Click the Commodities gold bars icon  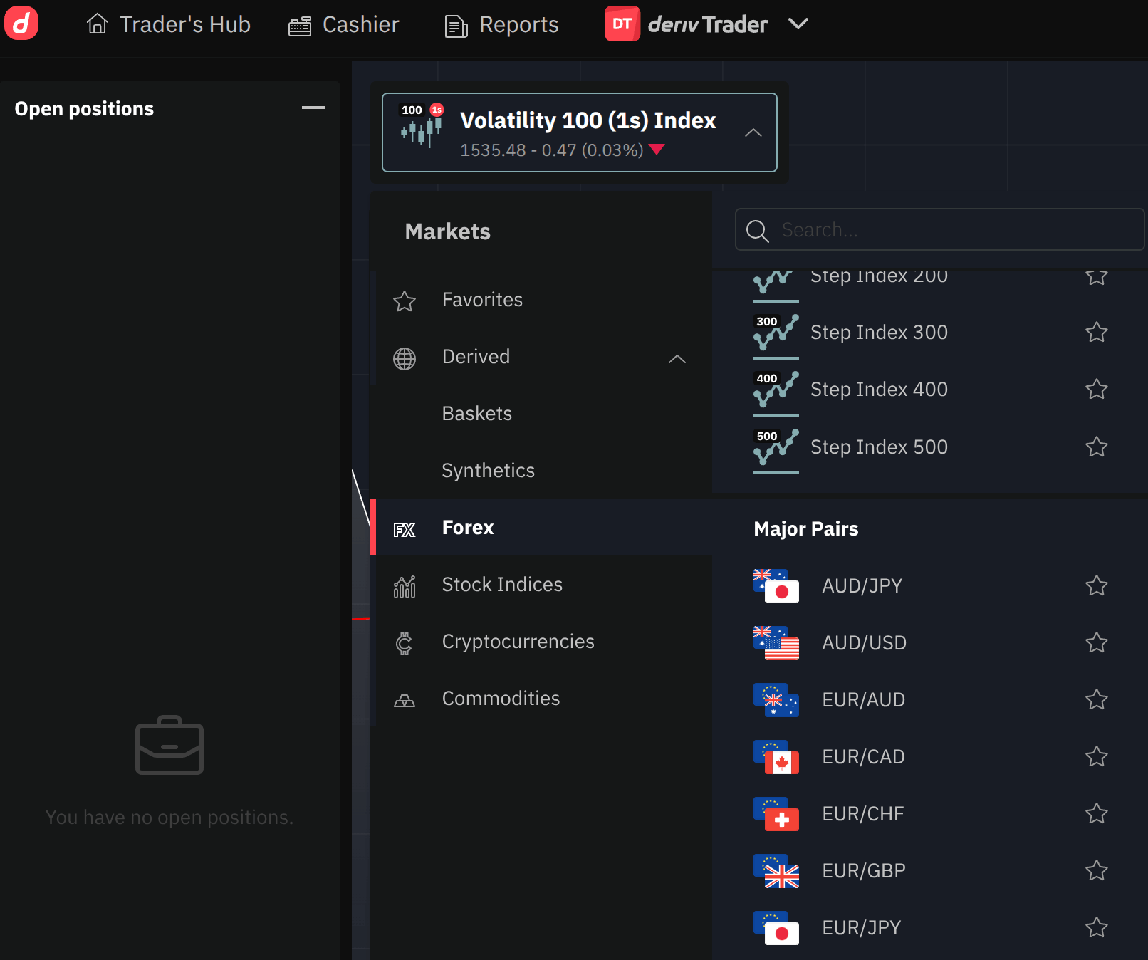pyautogui.click(x=404, y=701)
